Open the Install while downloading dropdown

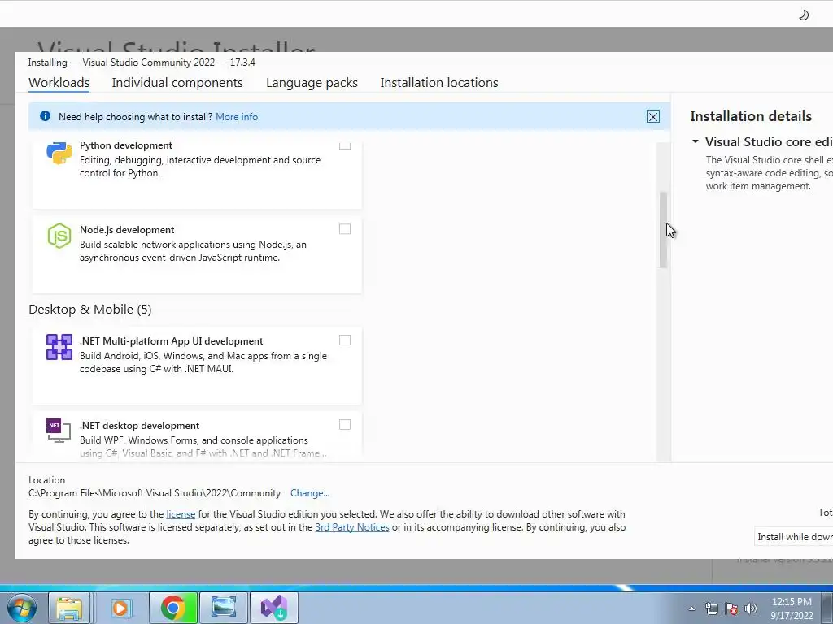pyautogui.click(x=794, y=537)
